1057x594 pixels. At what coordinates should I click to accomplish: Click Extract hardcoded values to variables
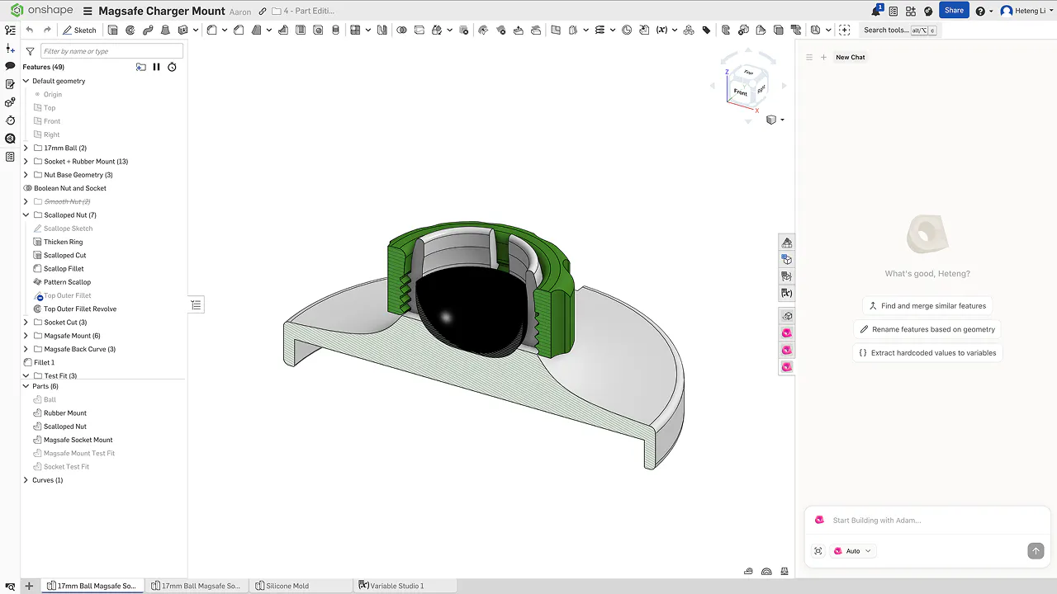tap(927, 352)
